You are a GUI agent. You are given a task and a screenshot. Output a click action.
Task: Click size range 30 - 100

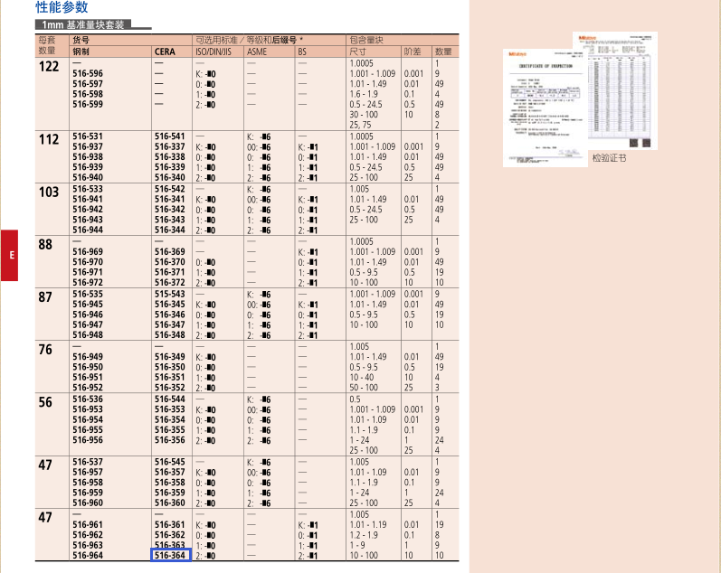pos(364,115)
